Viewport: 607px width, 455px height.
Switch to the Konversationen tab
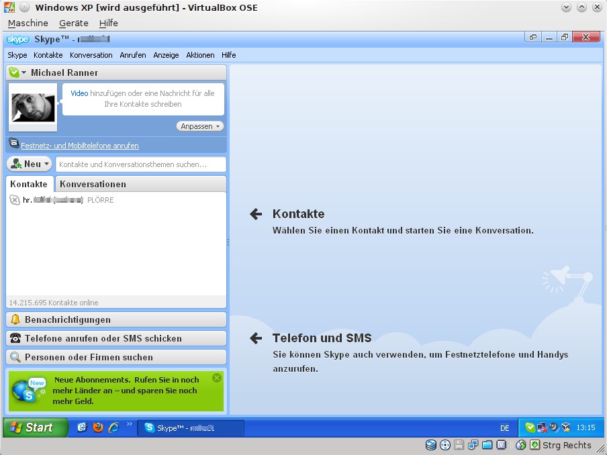coord(141,184)
